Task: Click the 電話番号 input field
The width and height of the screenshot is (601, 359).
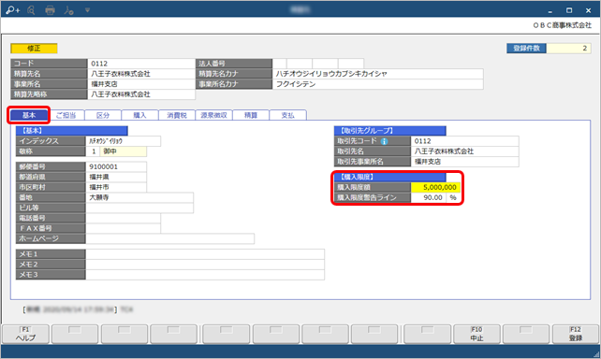Action: [x=123, y=219]
